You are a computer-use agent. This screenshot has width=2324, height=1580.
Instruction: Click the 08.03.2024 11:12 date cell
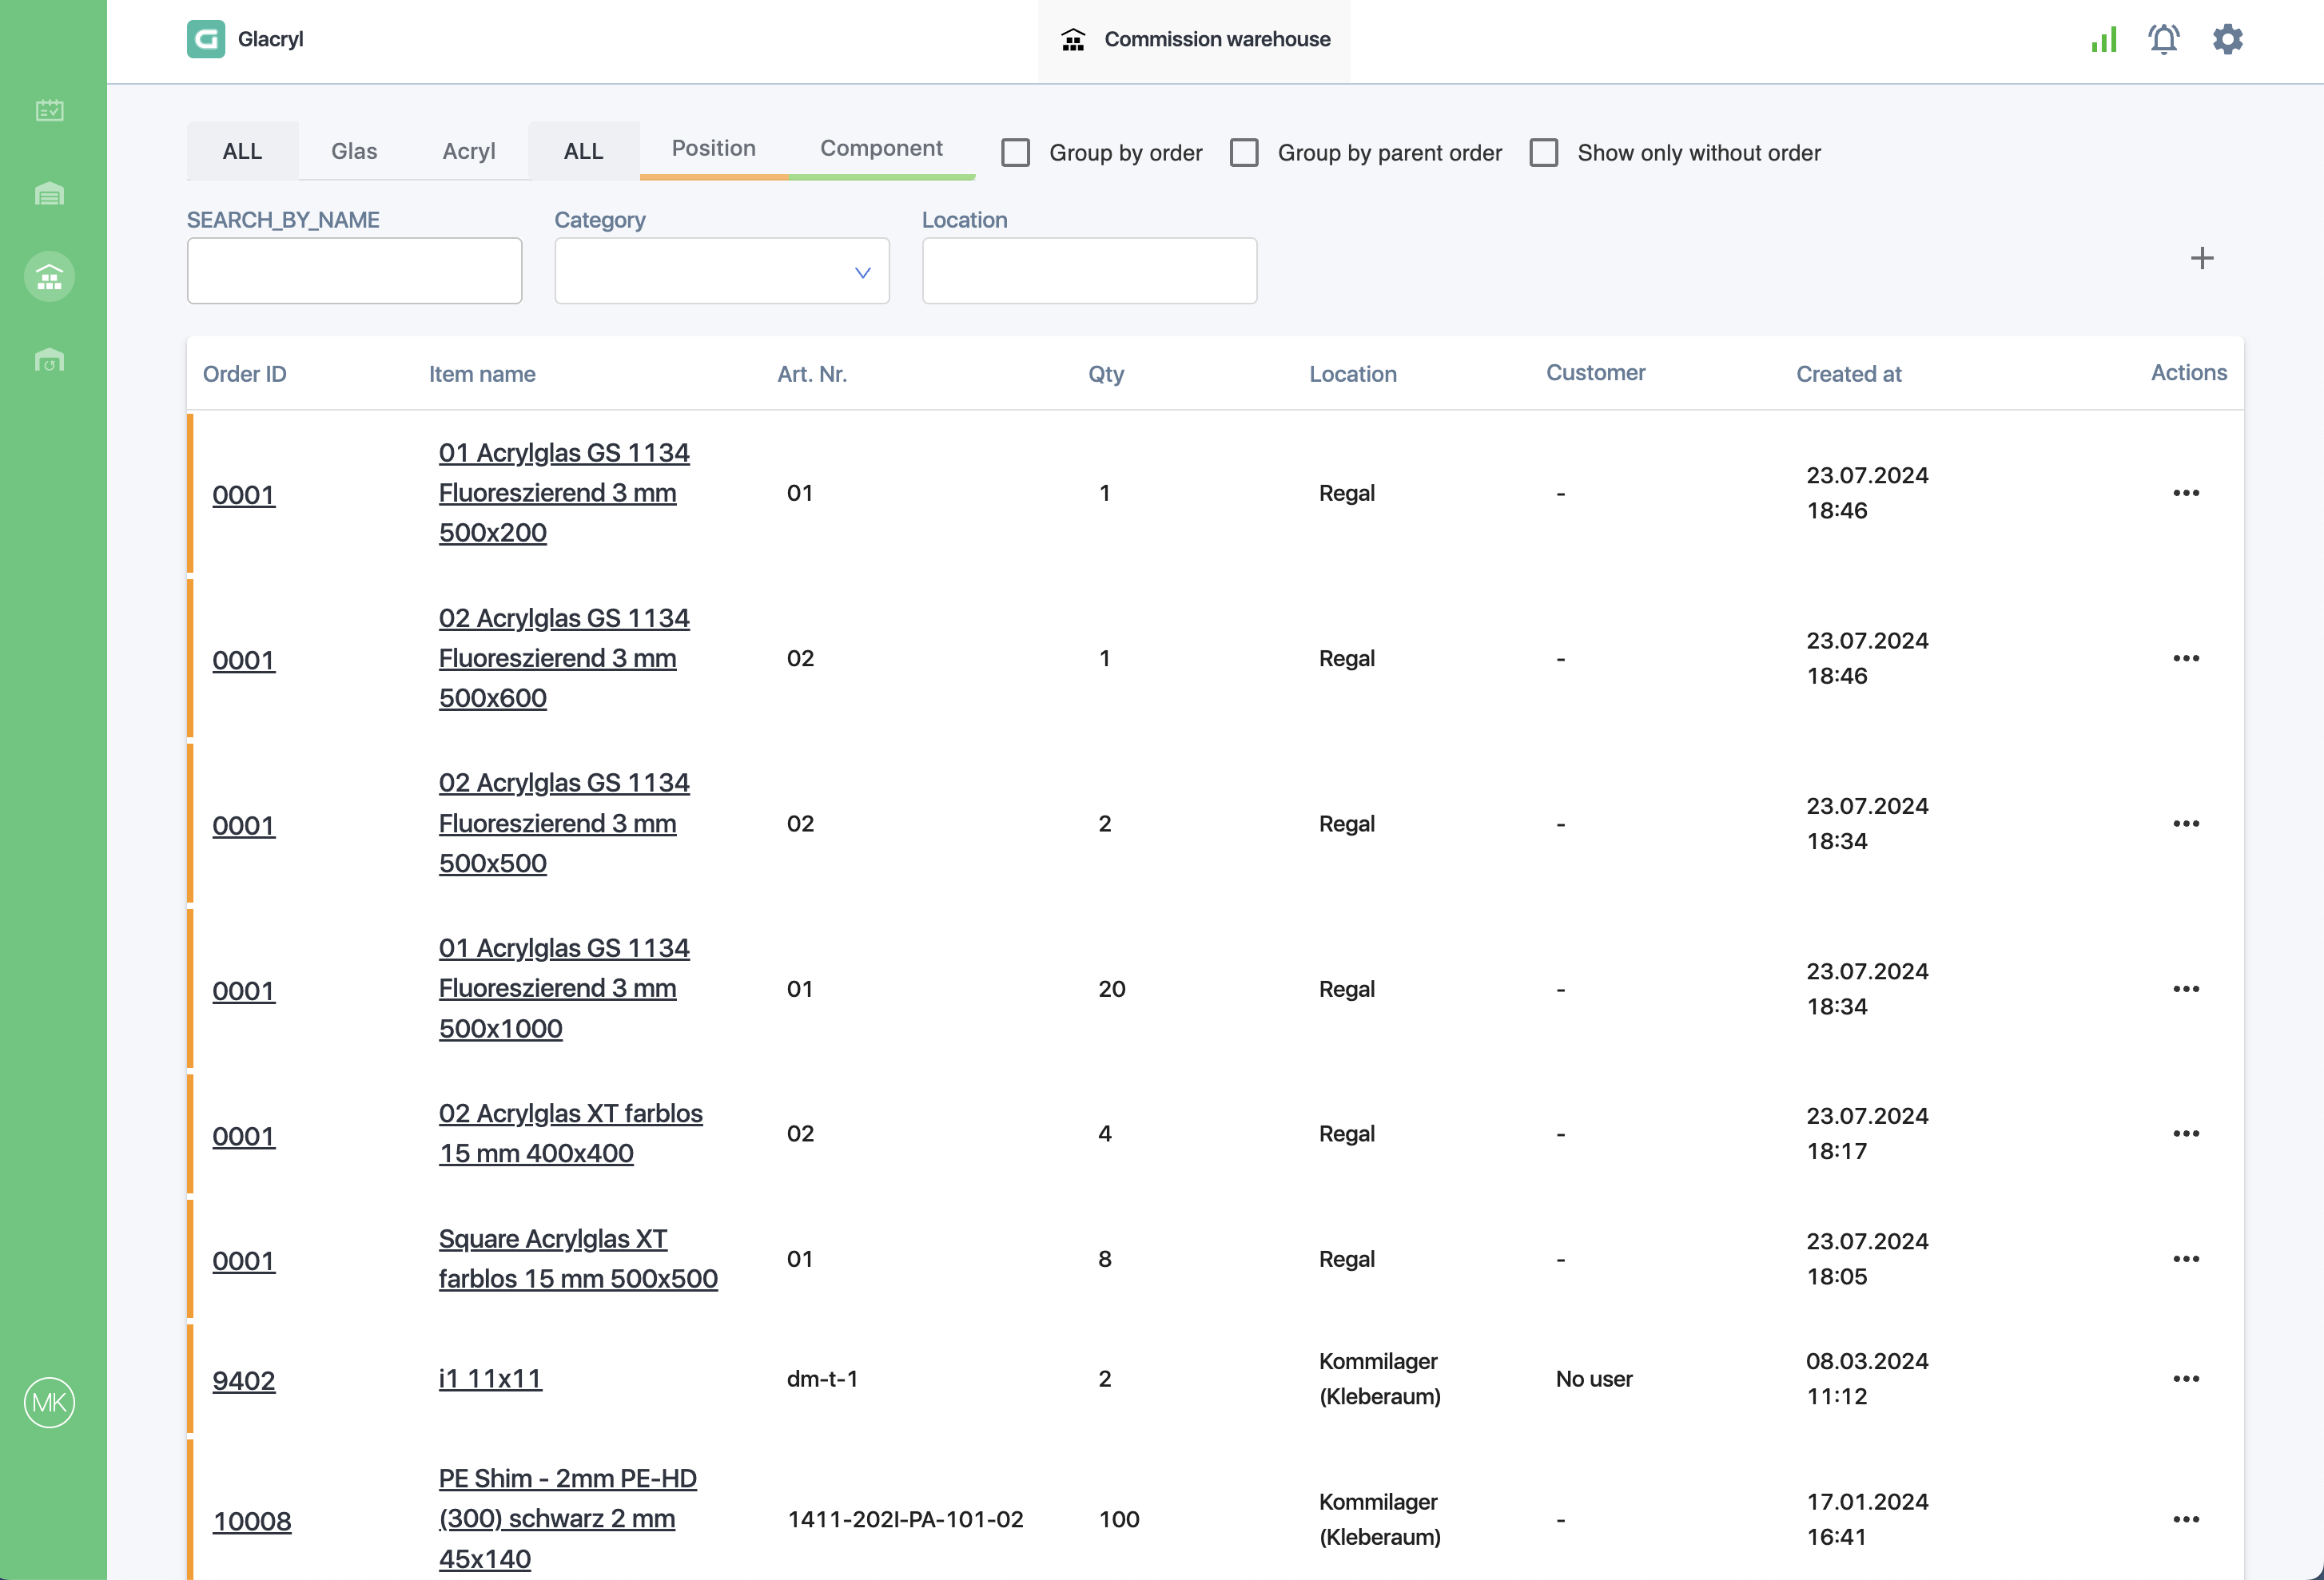[x=1867, y=1380]
